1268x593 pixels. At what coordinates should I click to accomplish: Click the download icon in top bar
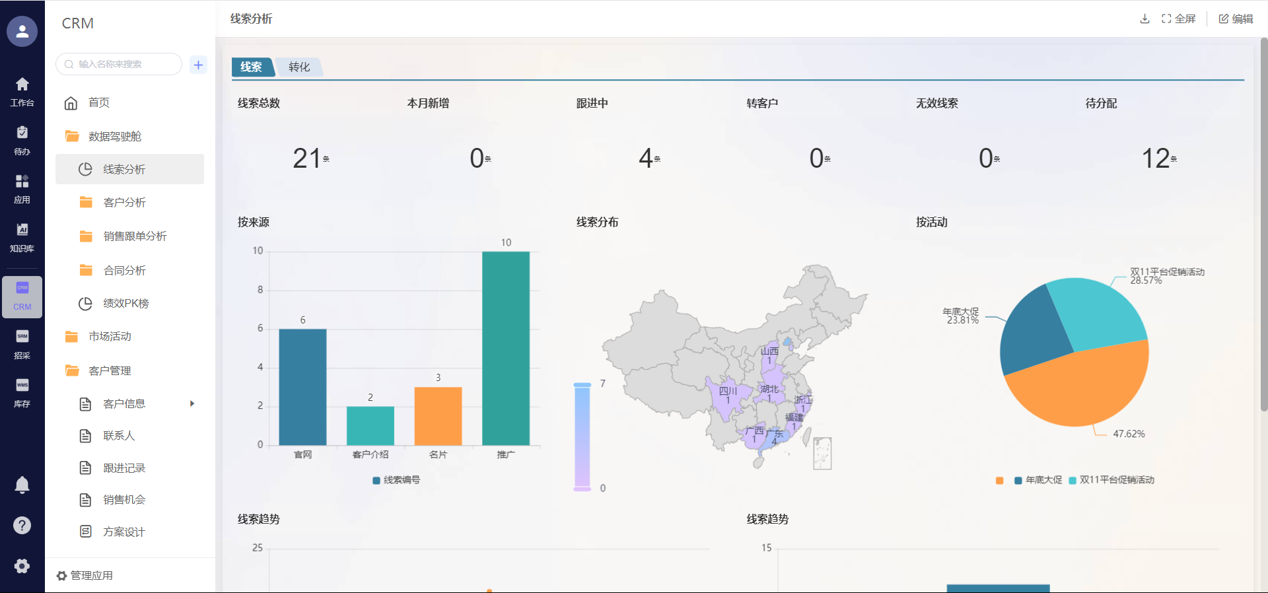point(1145,18)
